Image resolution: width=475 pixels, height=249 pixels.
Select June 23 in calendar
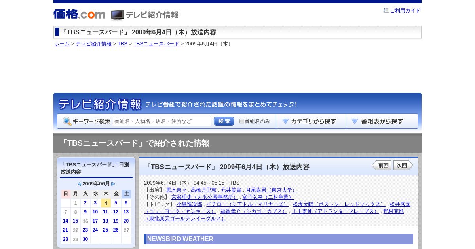[x=85, y=230]
